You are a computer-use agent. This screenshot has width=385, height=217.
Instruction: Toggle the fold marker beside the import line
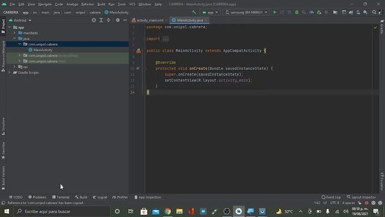(x=145, y=39)
